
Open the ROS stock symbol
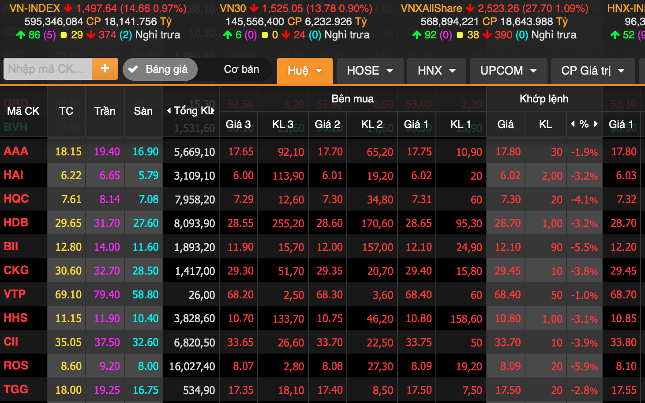pos(16,365)
